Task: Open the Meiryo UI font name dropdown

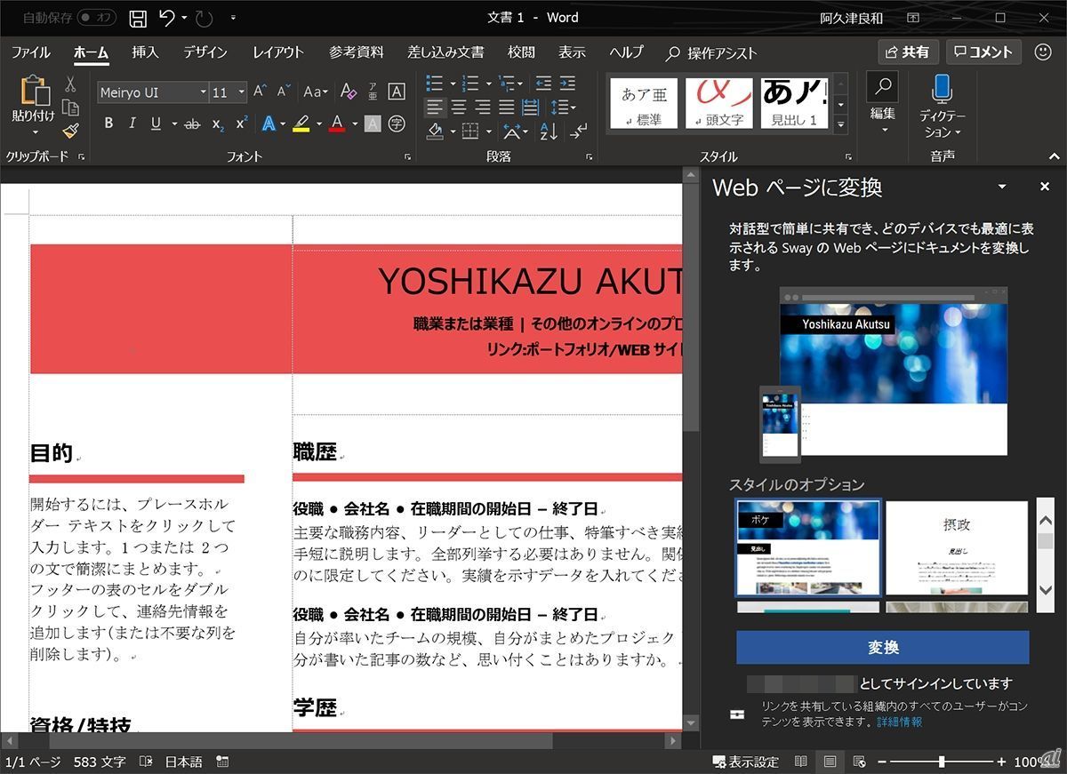Action: coord(203,92)
